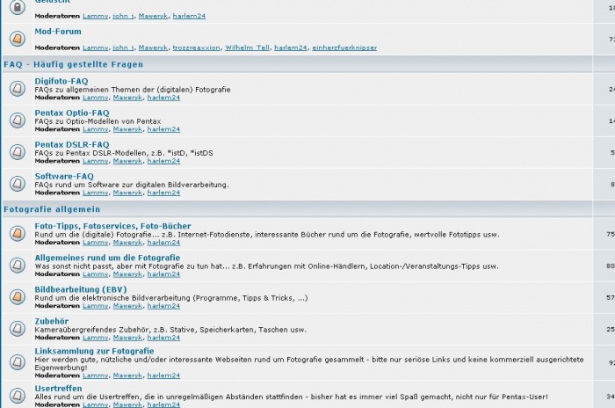This screenshot has height=408, width=615.
Task: Click description mentioning Stative, Speicherkarten, Taschen
Action: pyautogui.click(x=170, y=330)
